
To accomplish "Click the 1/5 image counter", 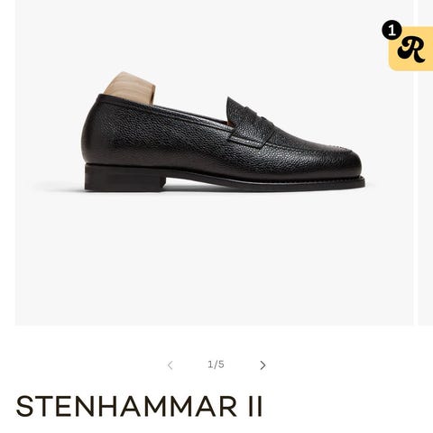I will click(x=216, y=364).
